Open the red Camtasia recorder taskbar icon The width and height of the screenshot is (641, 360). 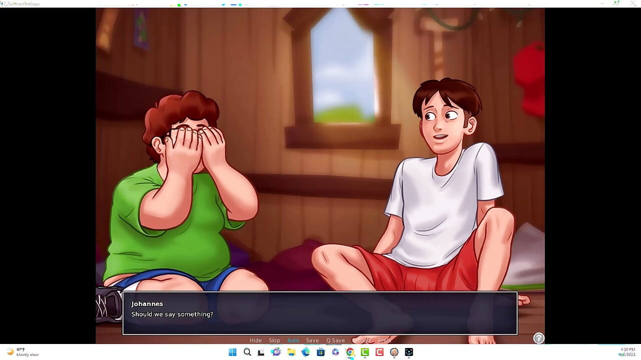[x=380, y=352]
